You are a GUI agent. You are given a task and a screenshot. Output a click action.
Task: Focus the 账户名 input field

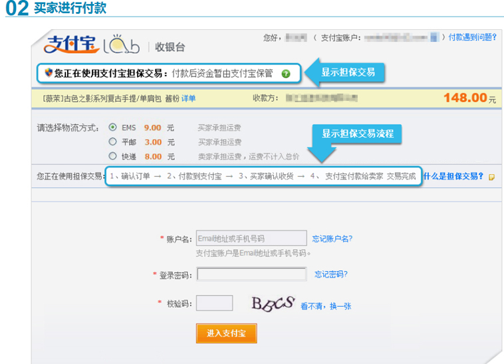click(251, 238)
